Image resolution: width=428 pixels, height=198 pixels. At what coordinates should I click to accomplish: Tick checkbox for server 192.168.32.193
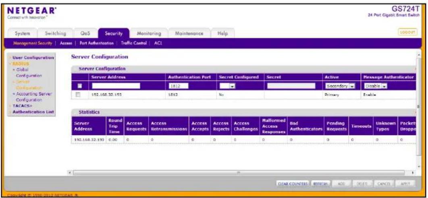point(78,94)
